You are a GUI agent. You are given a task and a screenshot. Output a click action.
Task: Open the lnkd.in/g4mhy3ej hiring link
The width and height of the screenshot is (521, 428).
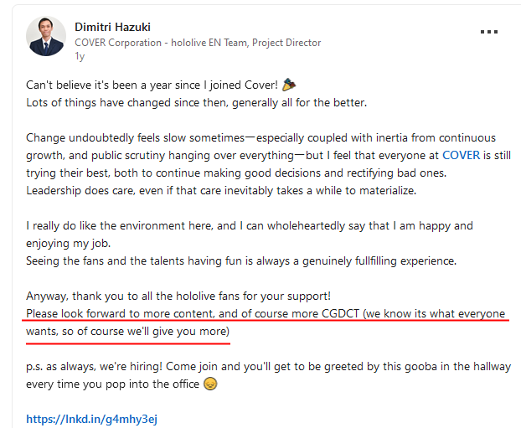pos(91,419)
